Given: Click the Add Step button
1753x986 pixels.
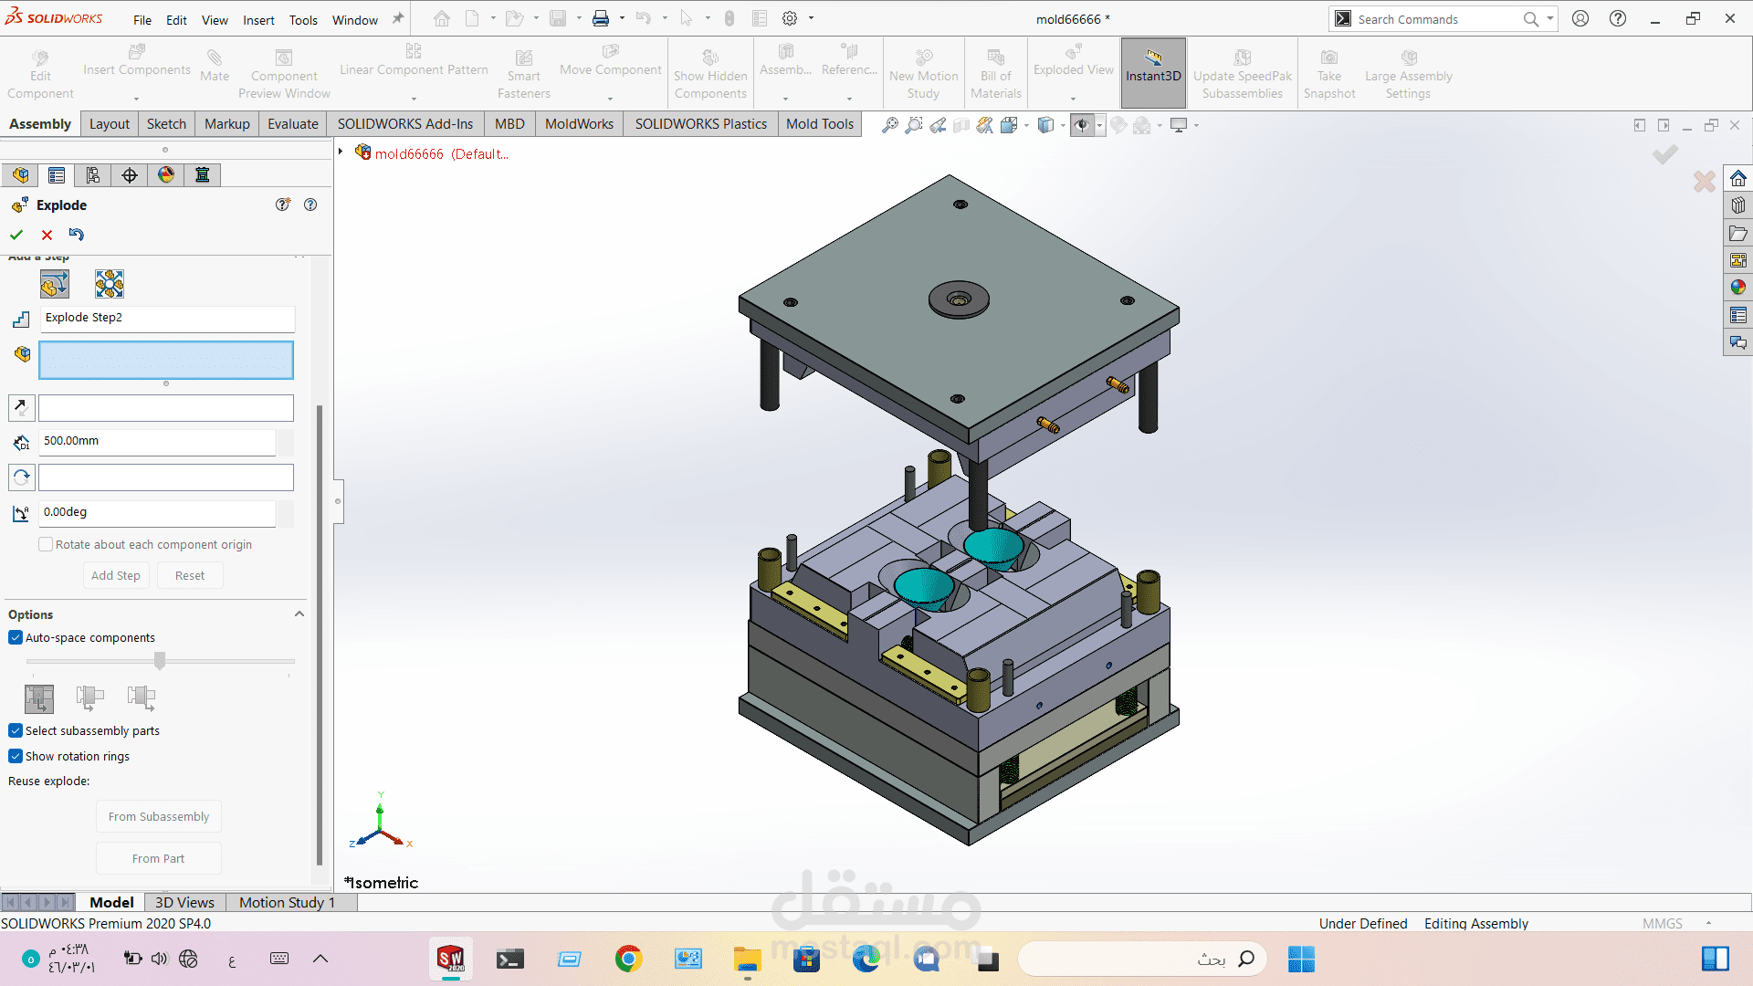Looking at the screenshot, I should tap(116, 575).
